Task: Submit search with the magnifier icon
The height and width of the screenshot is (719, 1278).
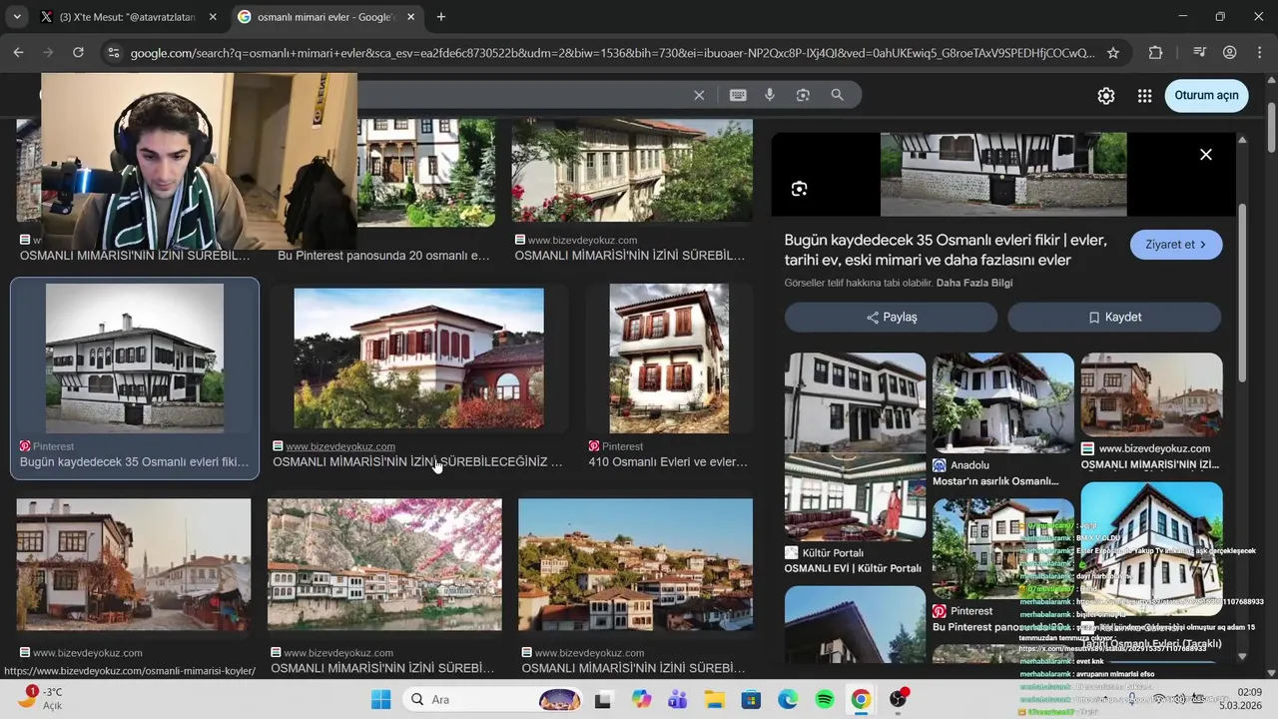Action: (x=837, y=95)
